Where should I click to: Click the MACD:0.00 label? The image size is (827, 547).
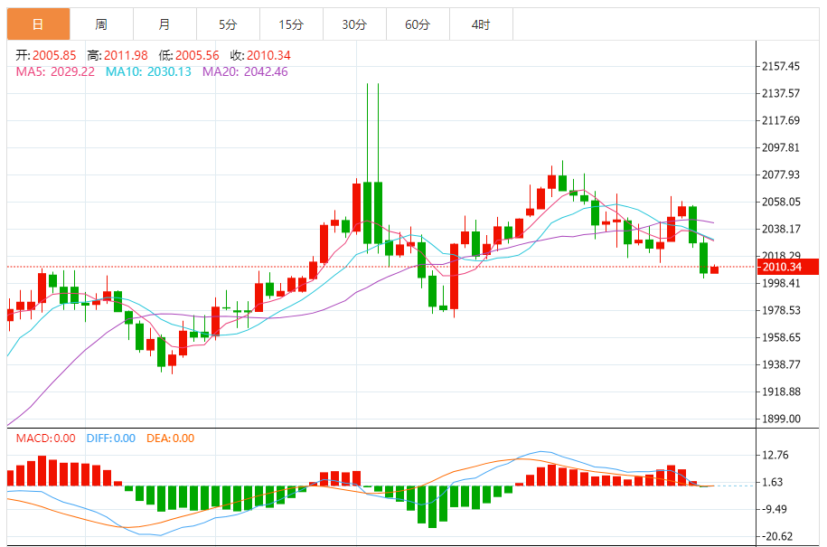point(46,439)
